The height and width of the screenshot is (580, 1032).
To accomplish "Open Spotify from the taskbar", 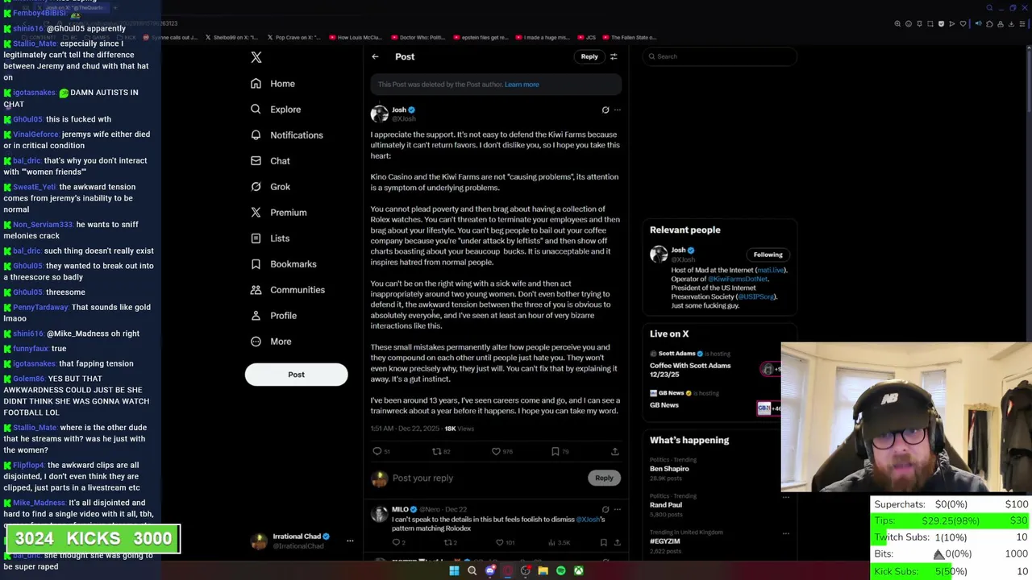I will point(560,571).
